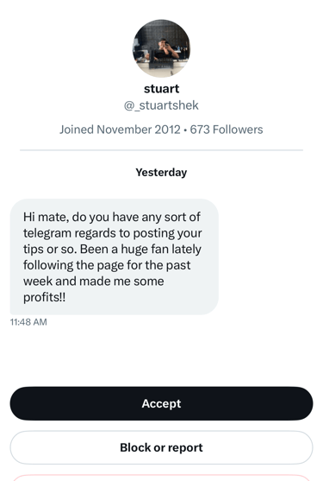Click the word telegram in the message
The width and height of the screenshot is (323, 481).
click(x=47, y=233)
